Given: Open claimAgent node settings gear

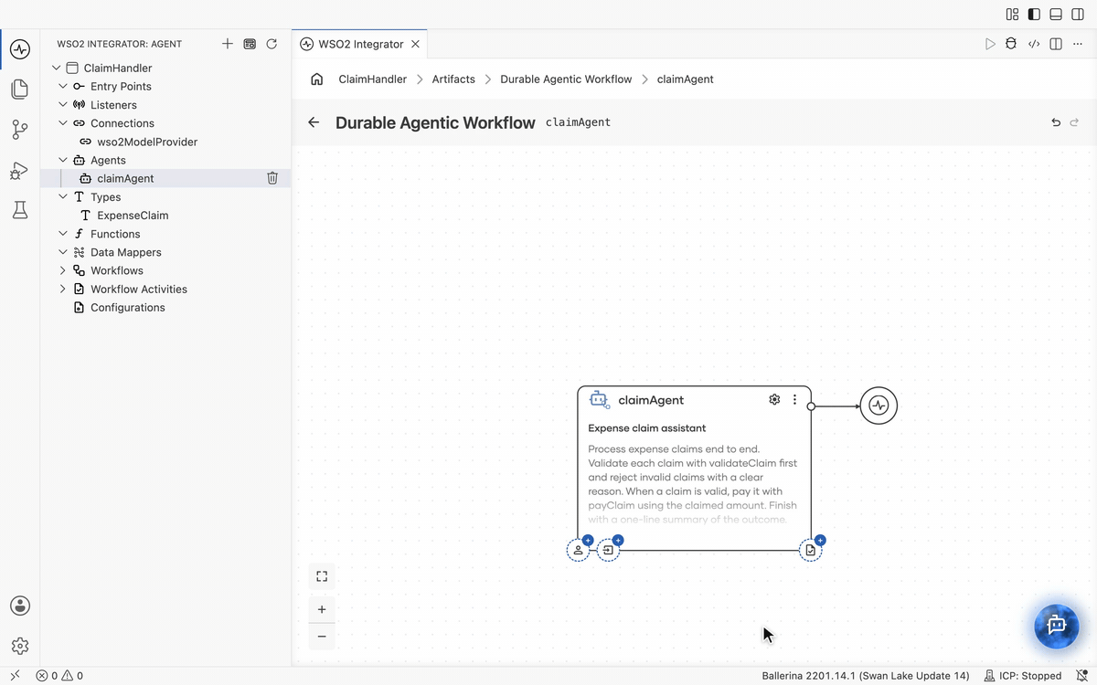Looking at the screenshot, I should pyautogui.click(x=774, y=399).
